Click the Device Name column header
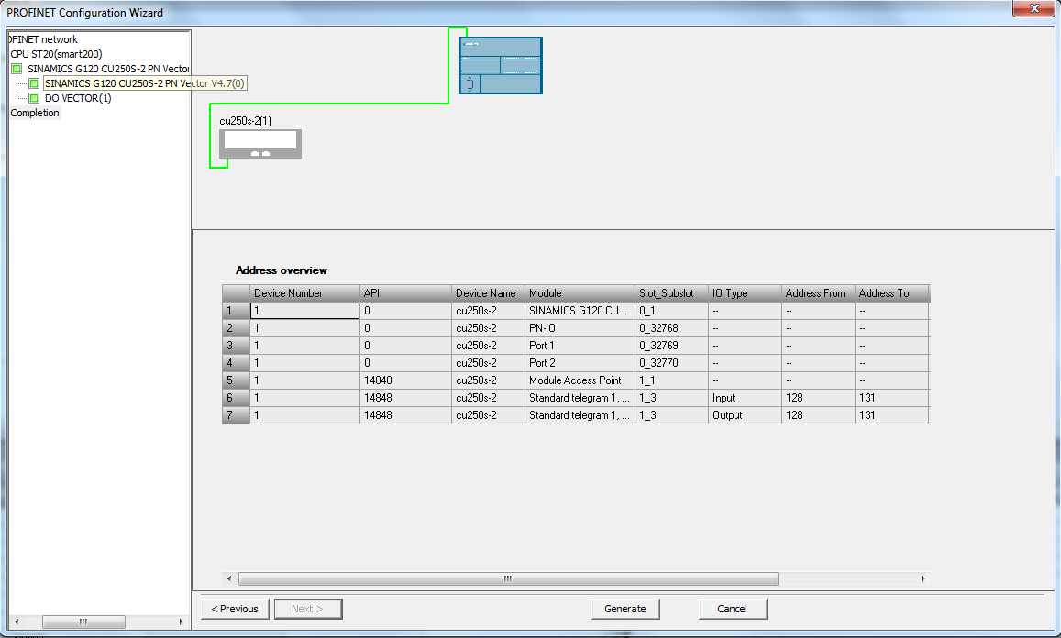 [488, 293]
